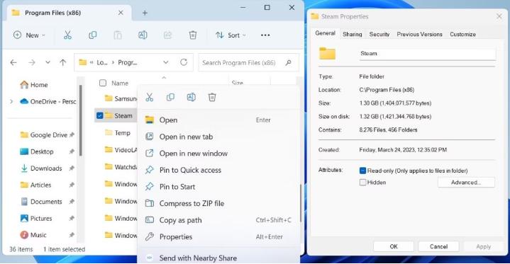Refresh the Program Files folder view
Image resolution: width=510 pixels, height=264 pixels.
click(184, 62)
